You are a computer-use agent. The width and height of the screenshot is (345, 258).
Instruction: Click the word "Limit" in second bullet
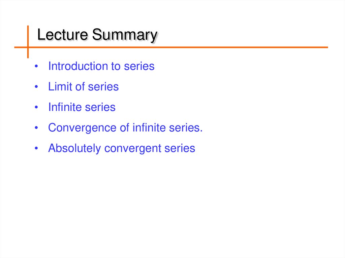[60, 87]
